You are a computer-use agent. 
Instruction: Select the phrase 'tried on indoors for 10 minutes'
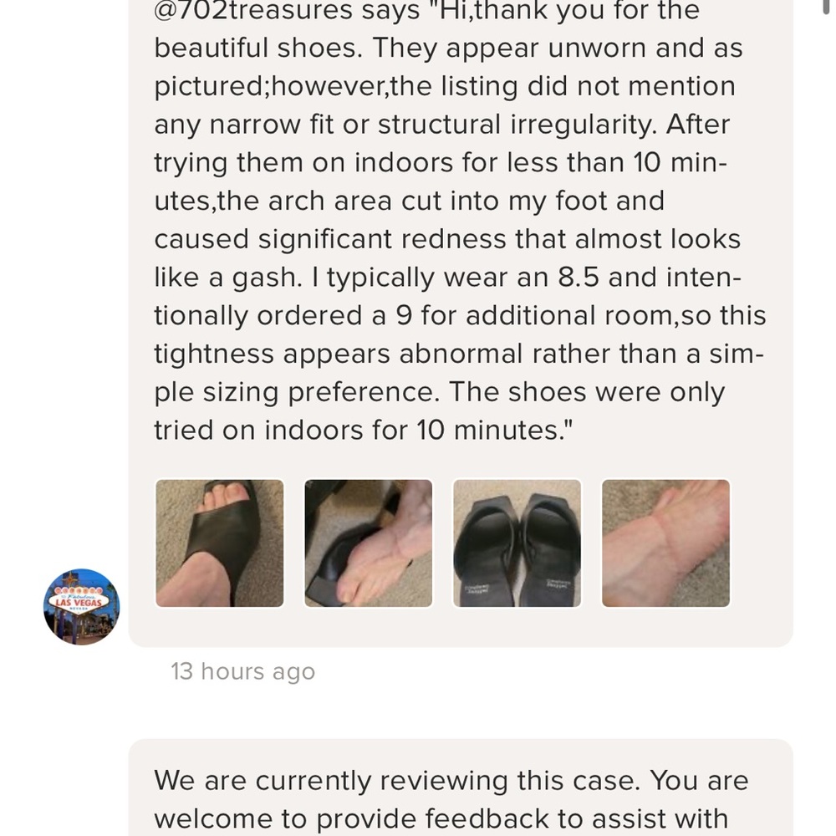[x=359, y=429]
